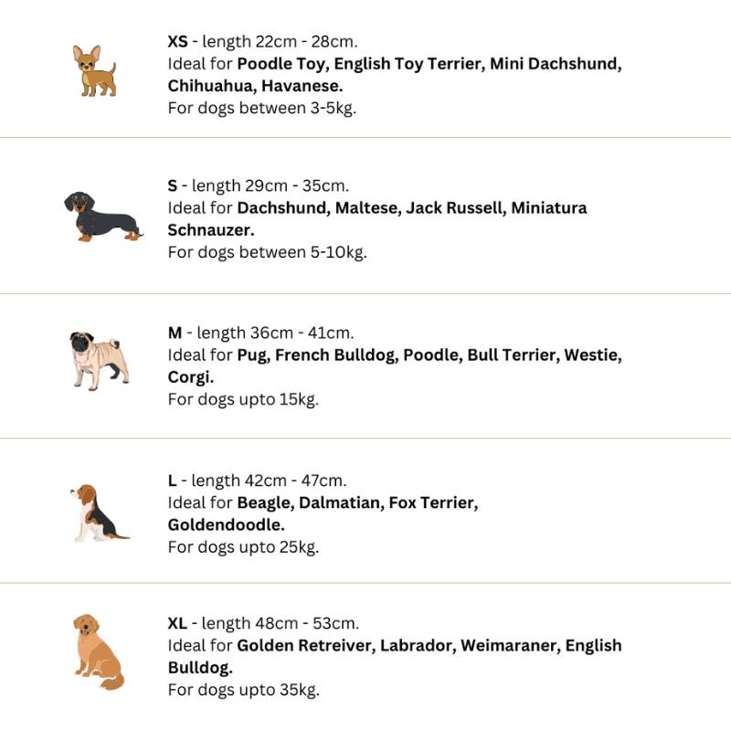Select 'For dogs upto 15kg' line
This screenshot has height=731, width=731.
(x=243, y=399)
